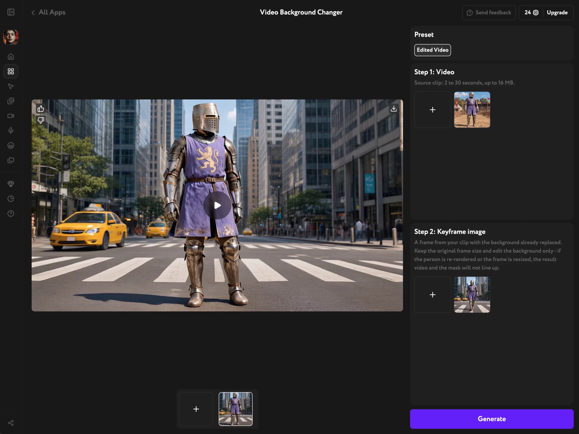Open the usage pie chart icon

[x=11, y=198]
